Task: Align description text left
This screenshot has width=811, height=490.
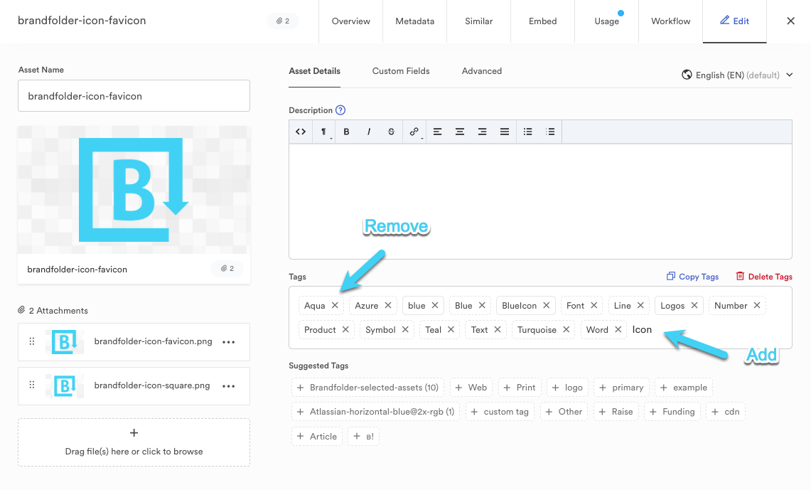Action: pyautogui.click(x=438, y=132)
